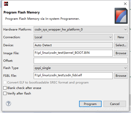This screenshot has height=113, width=131.
Task: Click the FSBL File path field
Action: pos(73,76)
